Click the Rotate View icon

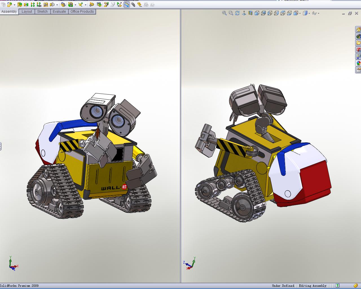pyautogui.click(x=237, y=13)
